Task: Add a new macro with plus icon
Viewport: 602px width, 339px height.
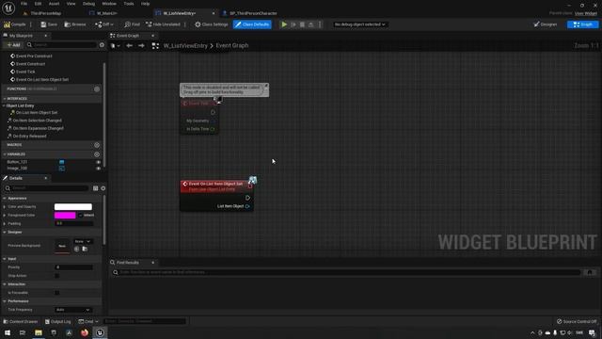Action: coord(97,145)
